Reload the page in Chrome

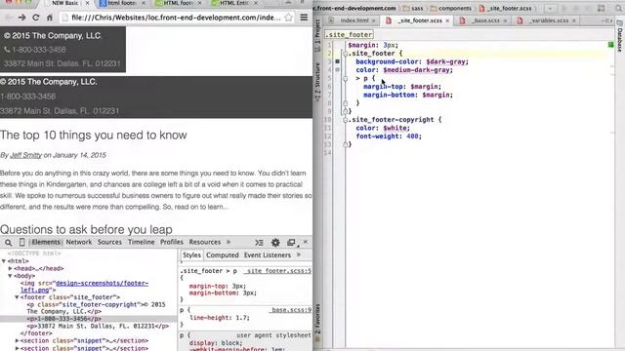[x=36, y=18]
